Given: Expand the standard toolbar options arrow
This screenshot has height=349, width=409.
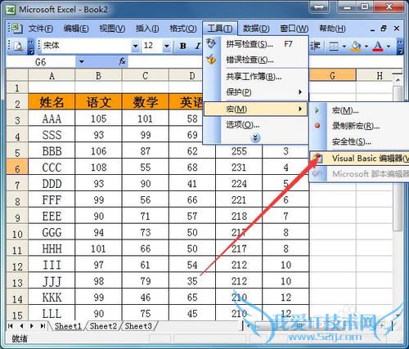Looking at the screenshot, I should point(31,47).
